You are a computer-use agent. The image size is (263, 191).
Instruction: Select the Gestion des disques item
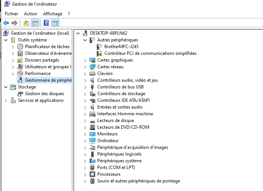(x=45, y=94)
